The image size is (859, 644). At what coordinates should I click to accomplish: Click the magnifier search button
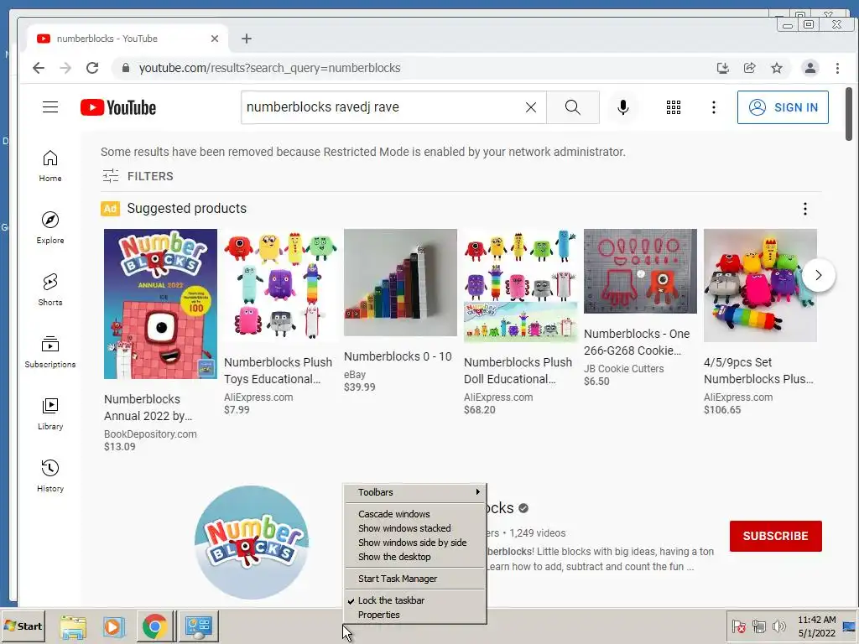[572, 107]
